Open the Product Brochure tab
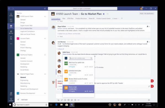The image size is (165, 108). [81, 19]
